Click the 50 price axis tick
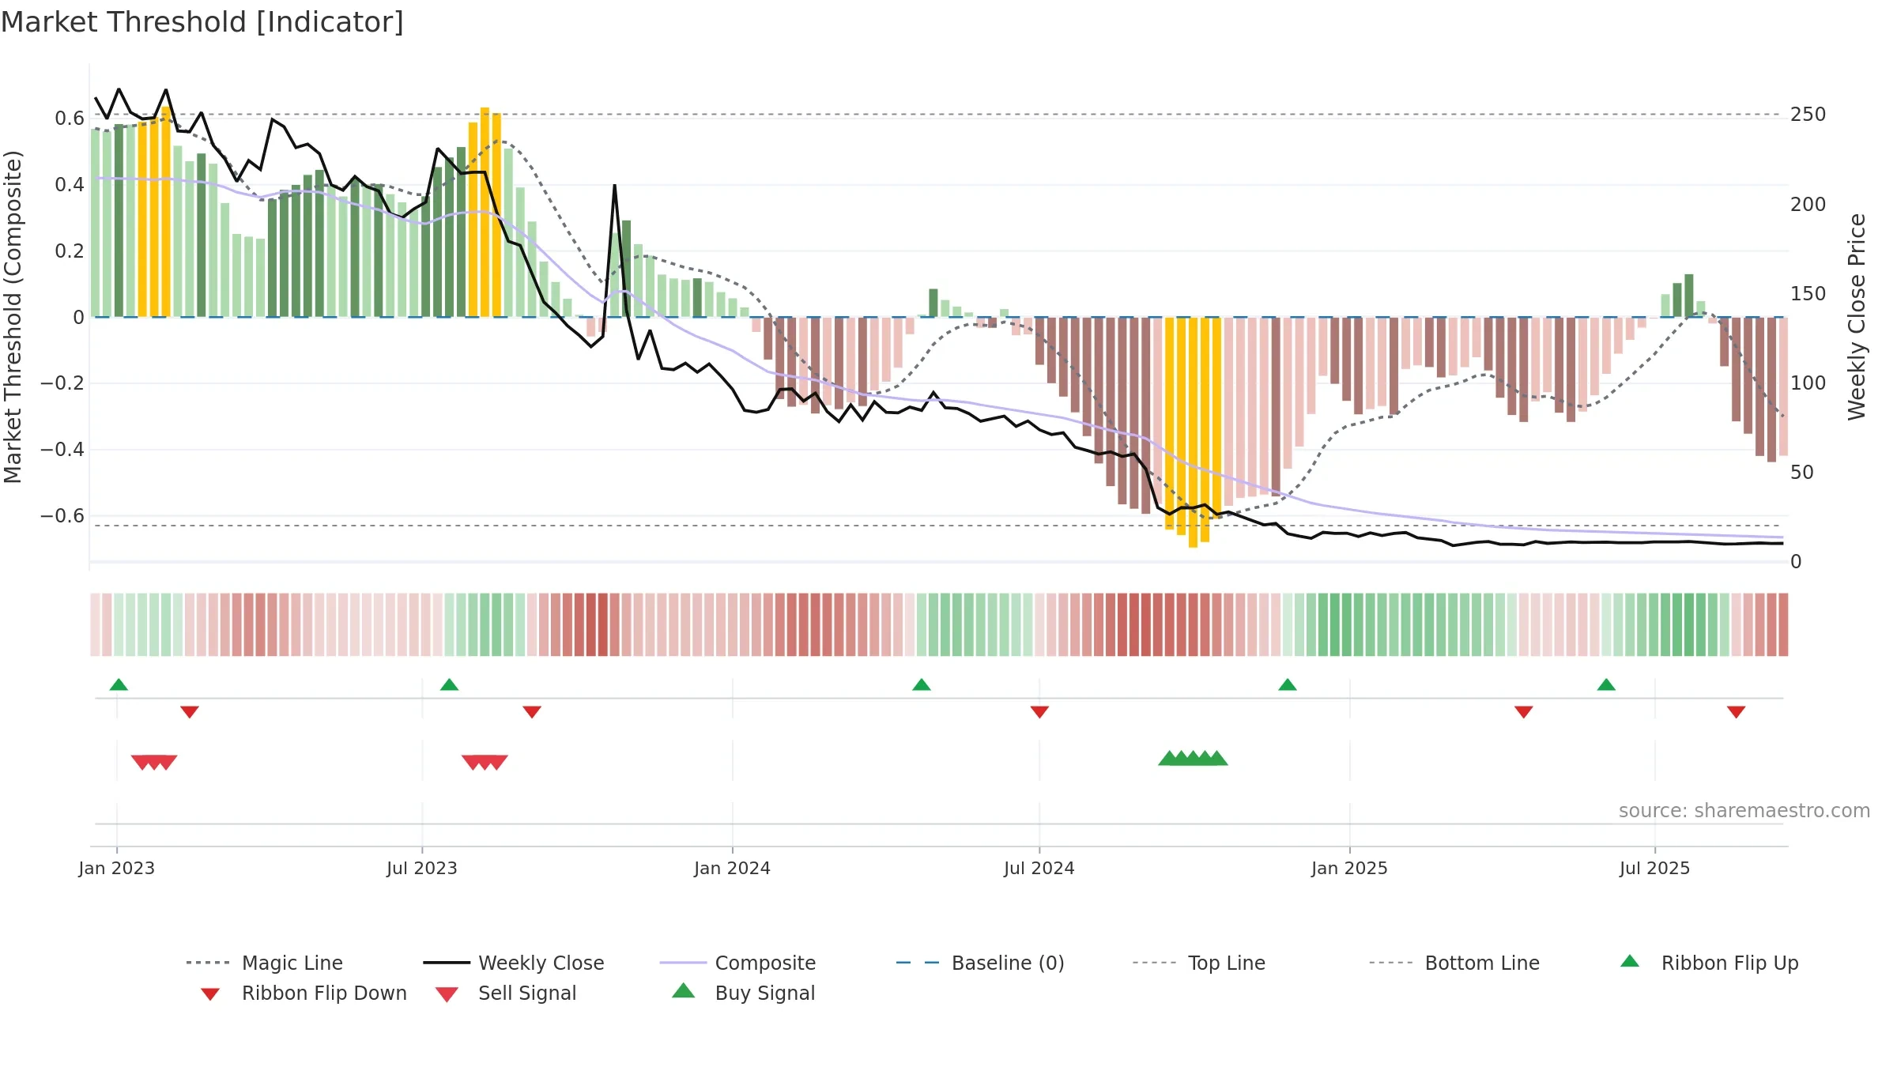This screenshot has height=1067, width=1897. point(1802,473)
